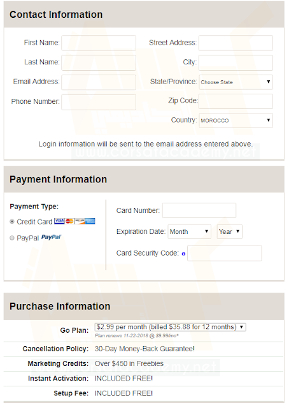Click the Zip Code input field
Viewport: 289px width, 408px height.
click(x=236, y=101)
